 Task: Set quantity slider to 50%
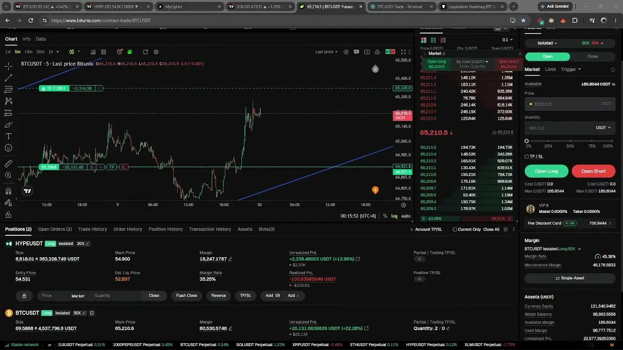pos(570,141)
